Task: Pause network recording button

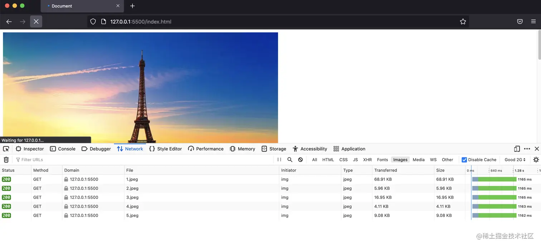Action: [279, 159]
